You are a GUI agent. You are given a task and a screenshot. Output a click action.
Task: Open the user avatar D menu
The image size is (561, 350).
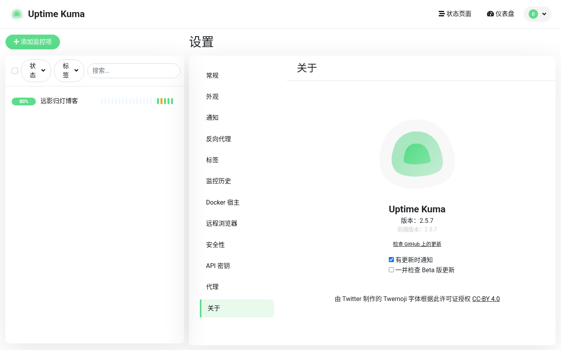[537, 14]
